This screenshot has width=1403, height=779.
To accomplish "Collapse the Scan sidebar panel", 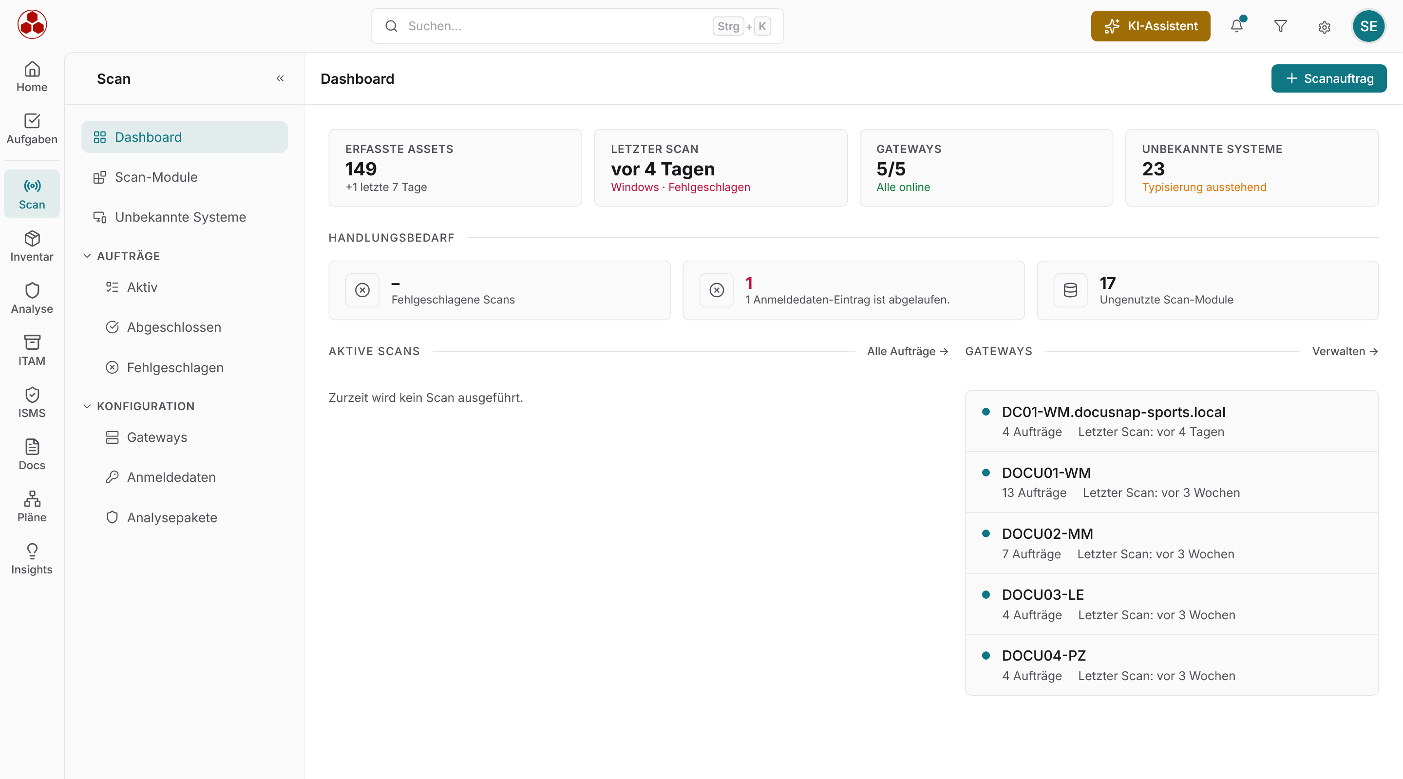I will [x=280, y=78].
